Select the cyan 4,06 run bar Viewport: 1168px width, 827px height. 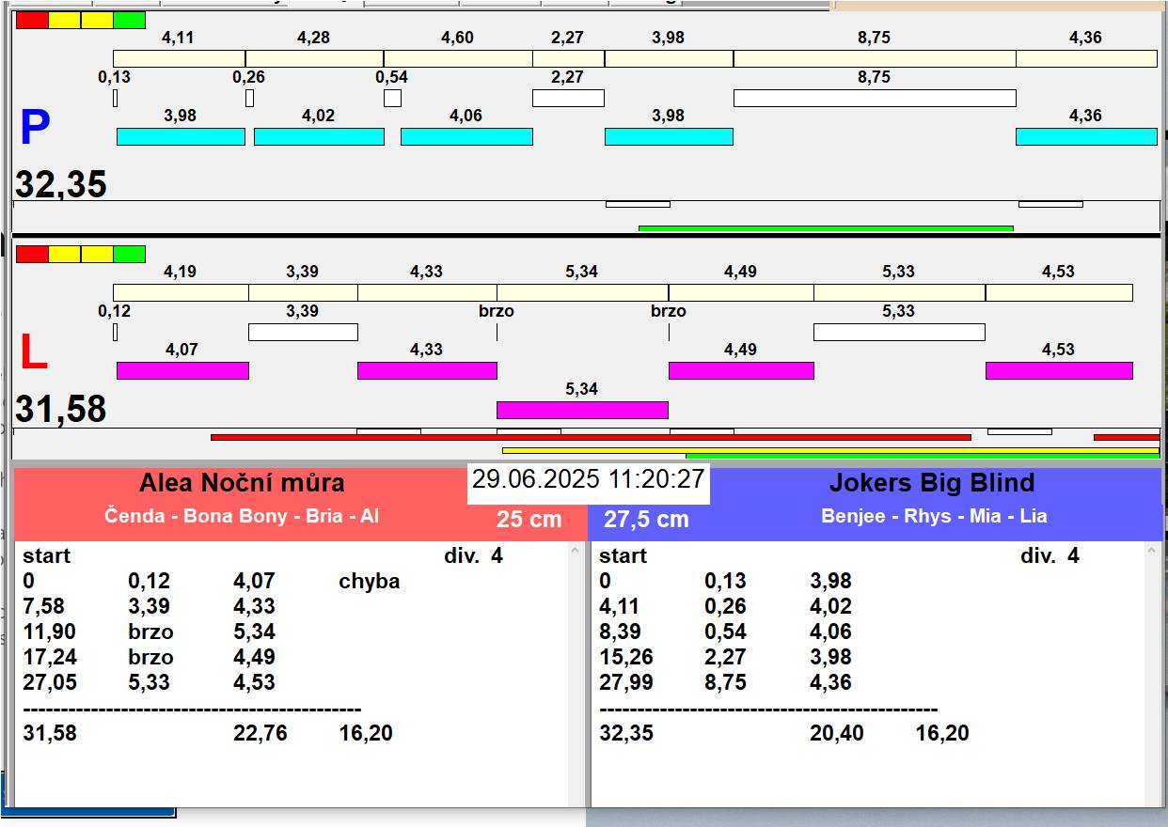466,136
